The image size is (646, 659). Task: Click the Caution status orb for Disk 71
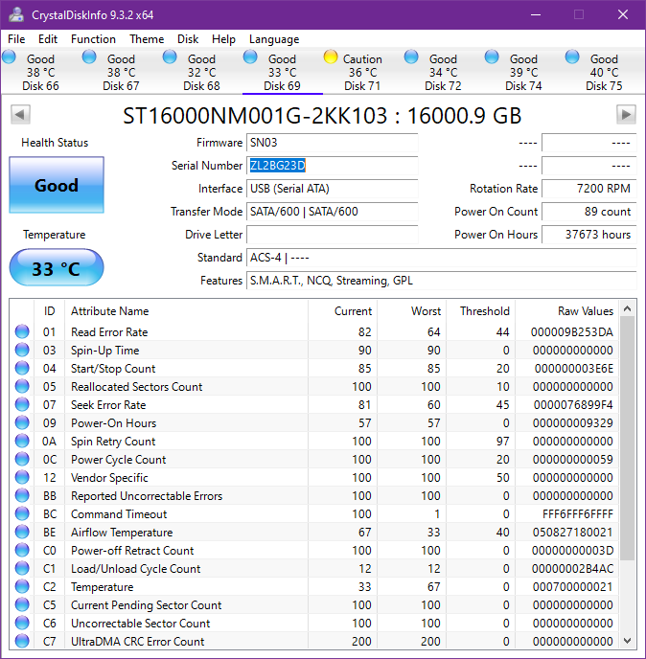pyautogui.click(x=331, y=57)
